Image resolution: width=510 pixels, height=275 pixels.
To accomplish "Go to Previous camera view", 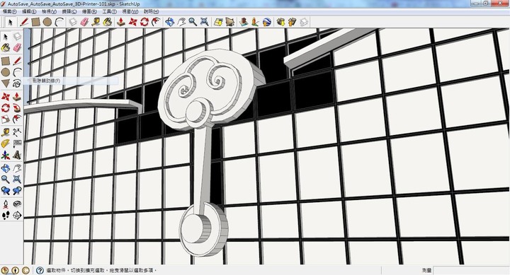I will pos(6,191).
